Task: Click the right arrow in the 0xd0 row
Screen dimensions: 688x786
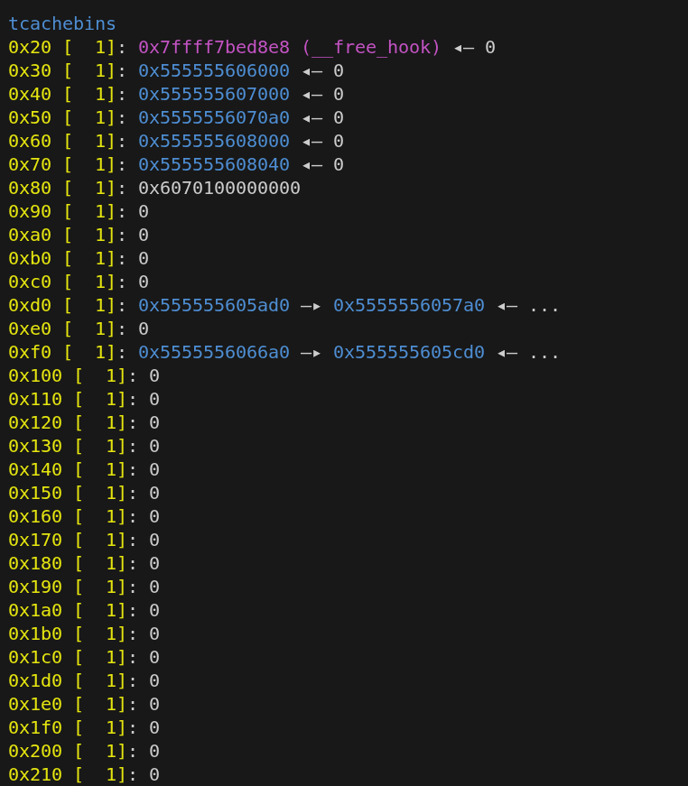Action: click(x=311, y=305)
